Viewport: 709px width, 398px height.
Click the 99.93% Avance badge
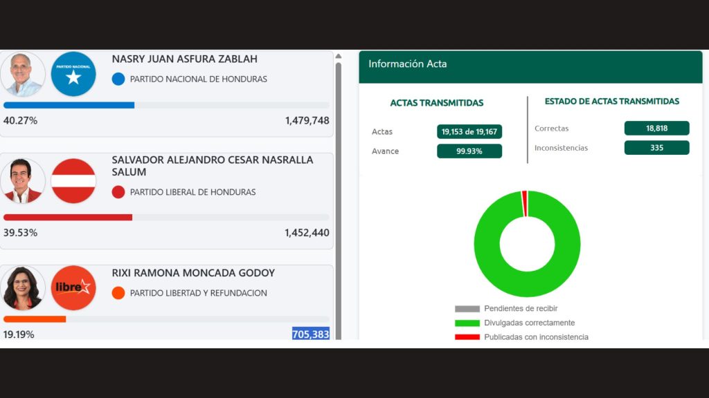(469, 151)
